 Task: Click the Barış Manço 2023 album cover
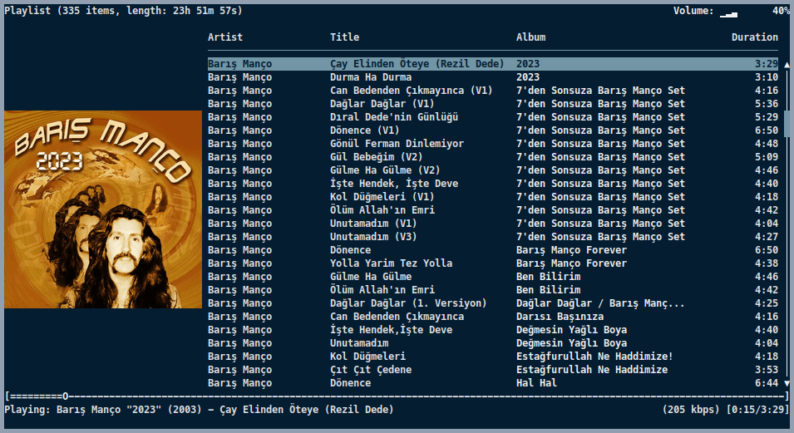pyautogui.click(x=103, y=209)
